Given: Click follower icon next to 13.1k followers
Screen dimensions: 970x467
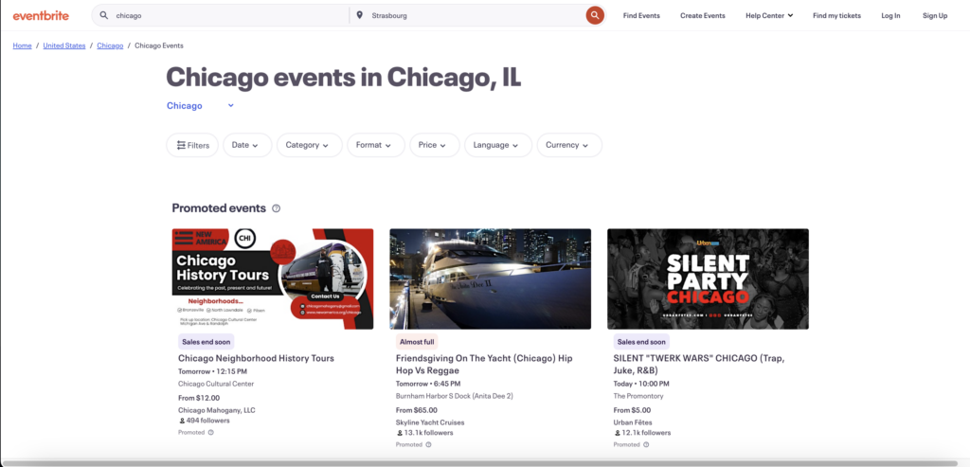Looking at the screenshot, I should [399, 433].
